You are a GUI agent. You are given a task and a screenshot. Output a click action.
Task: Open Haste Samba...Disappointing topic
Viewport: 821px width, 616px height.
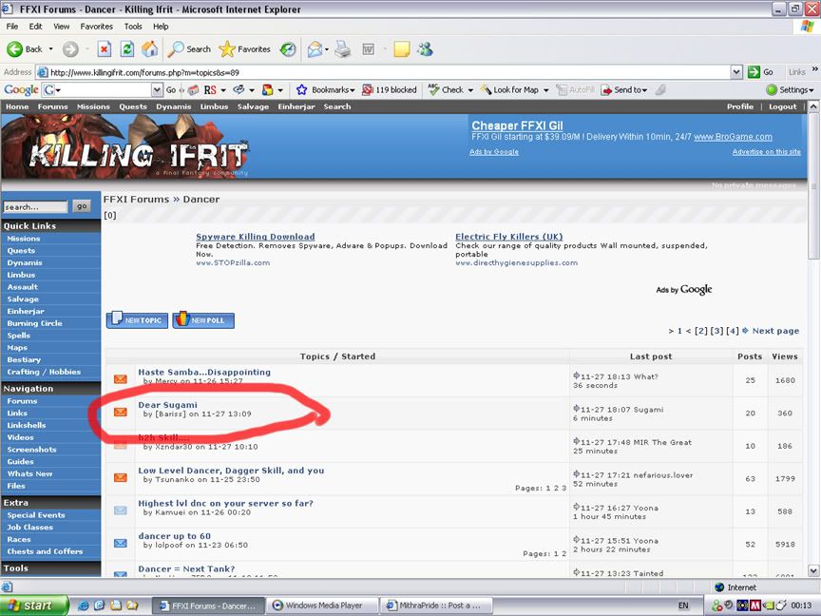tap(204, 372)
